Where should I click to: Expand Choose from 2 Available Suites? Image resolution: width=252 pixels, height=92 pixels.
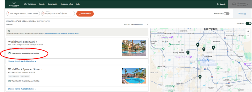pos(22,89)
